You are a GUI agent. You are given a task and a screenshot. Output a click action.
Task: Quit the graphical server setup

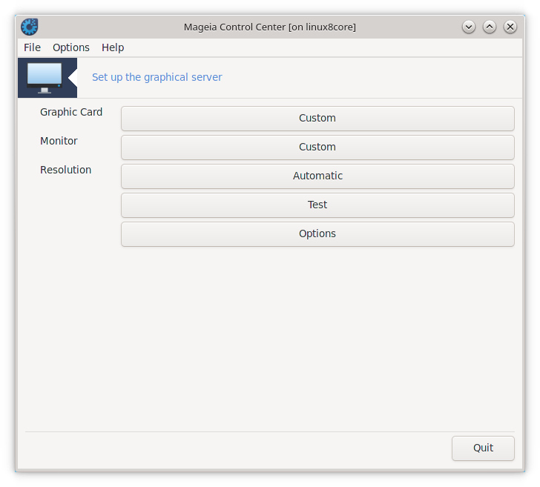click(483, 448)
